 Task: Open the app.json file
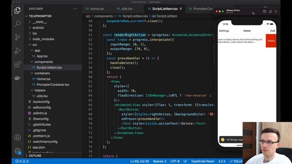tap(38, 147)
